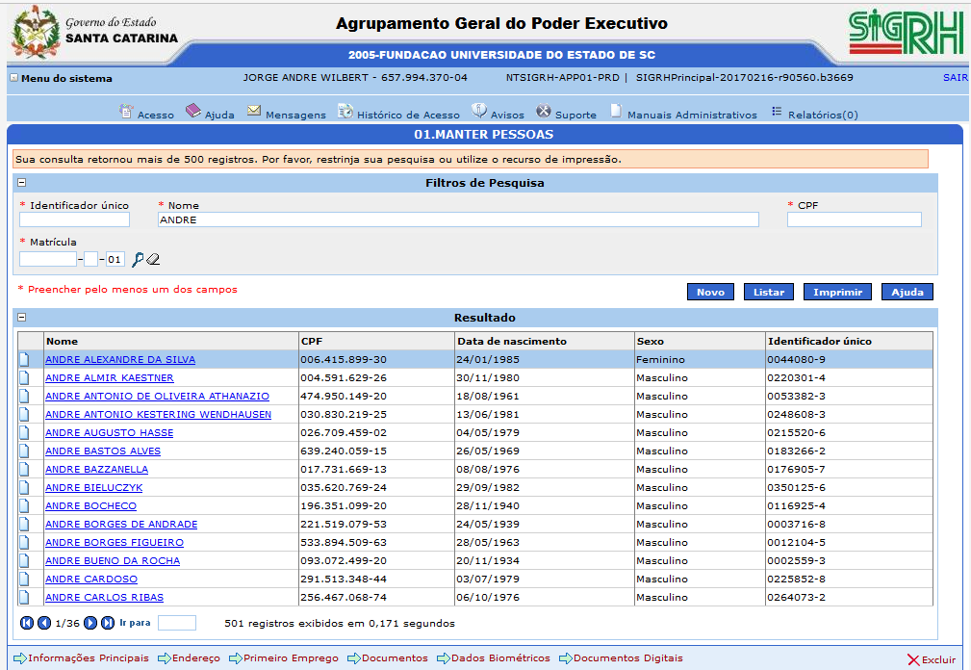Click the Nome filter text field
This screenshot has width=971, height=670.
pyautogui.click(x=458, y=219)
